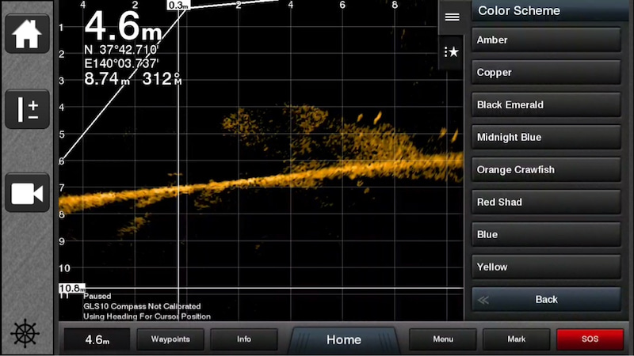
Task: Open the ship's wheel helm icon
Action: click(25, 334)
